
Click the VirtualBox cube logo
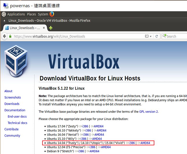click(16, 61)
